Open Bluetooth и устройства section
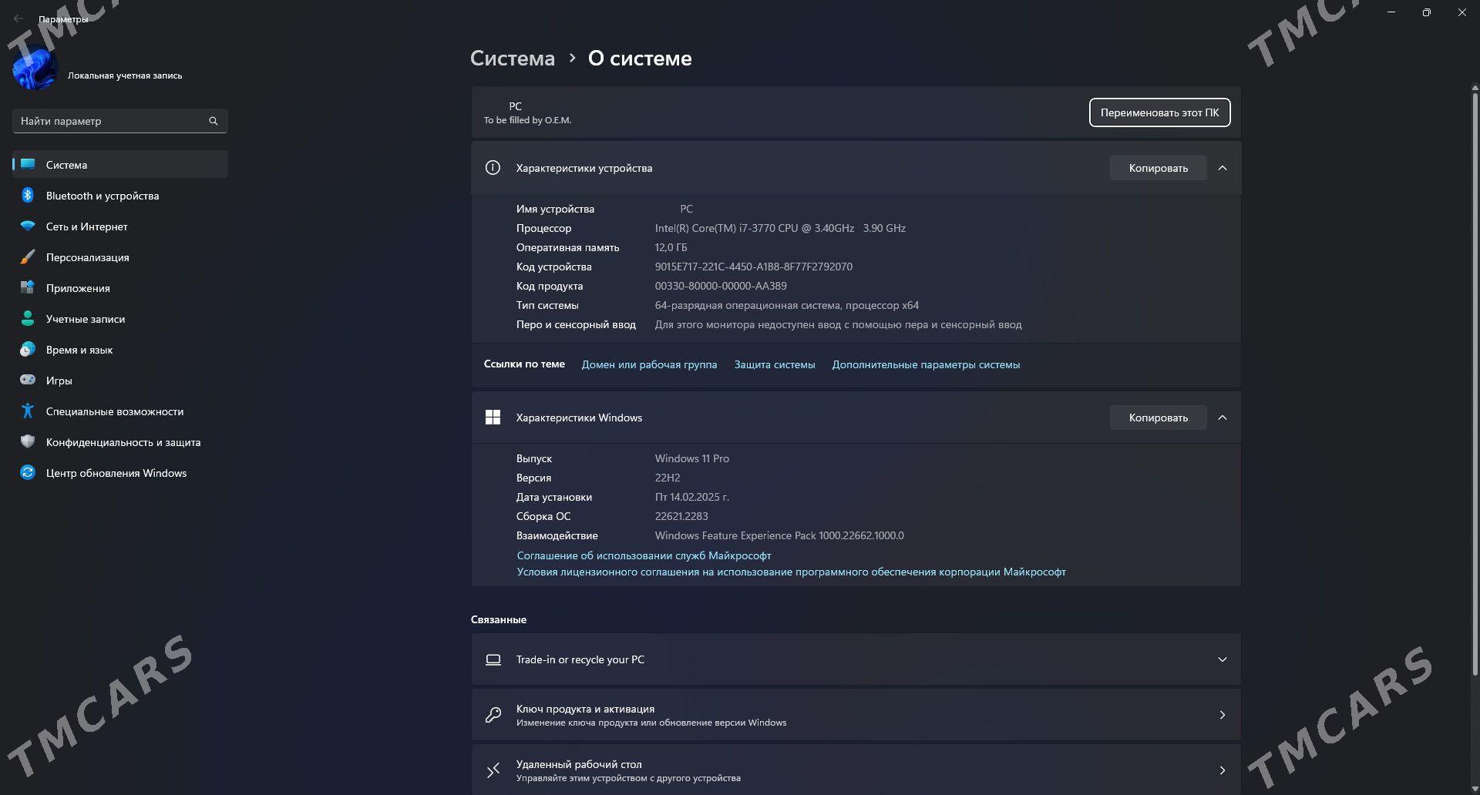The width and height of the screenshot is (1480, 795). coord(120,195)
